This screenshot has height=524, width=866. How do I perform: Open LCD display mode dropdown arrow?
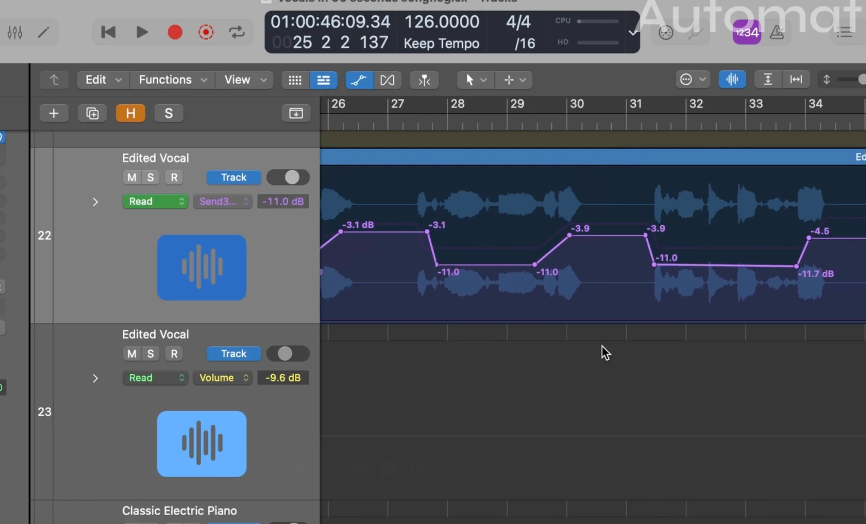point(633,33)
